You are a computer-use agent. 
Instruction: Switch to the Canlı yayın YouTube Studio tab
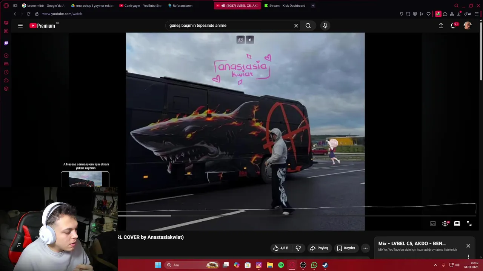(x=140, y=6)
